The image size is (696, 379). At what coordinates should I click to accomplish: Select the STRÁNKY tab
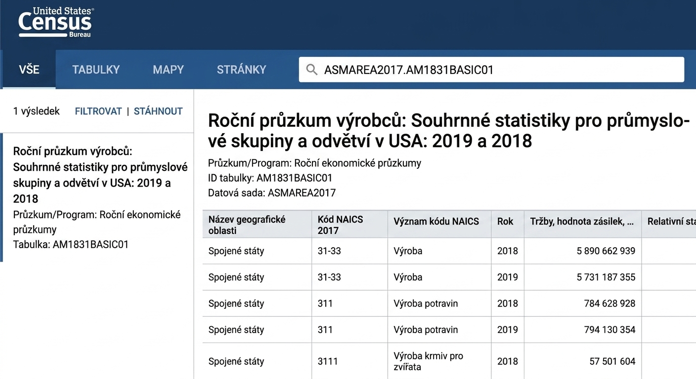point(241,70)
